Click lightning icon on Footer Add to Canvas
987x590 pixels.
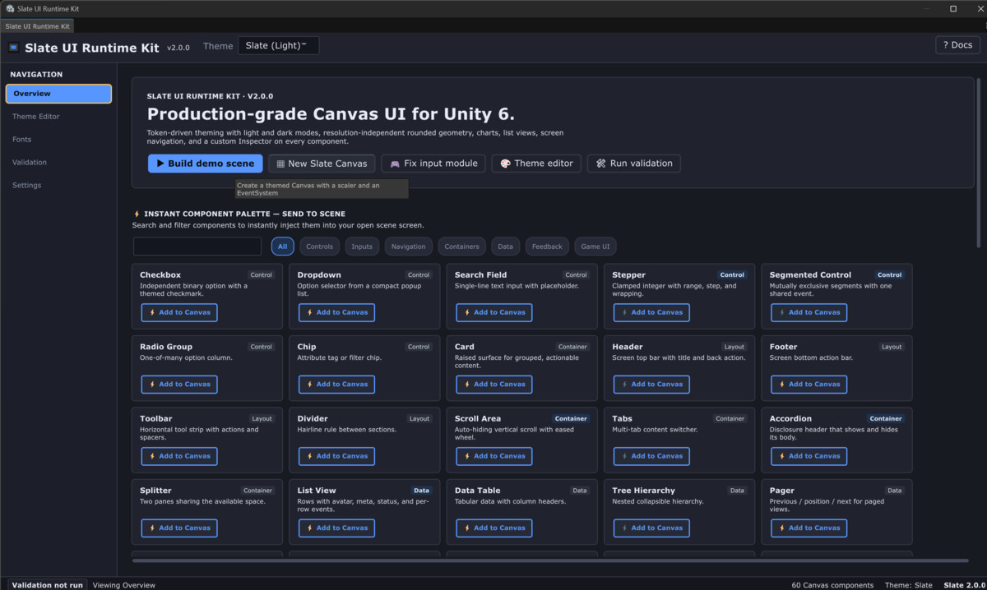click(781, 385)
